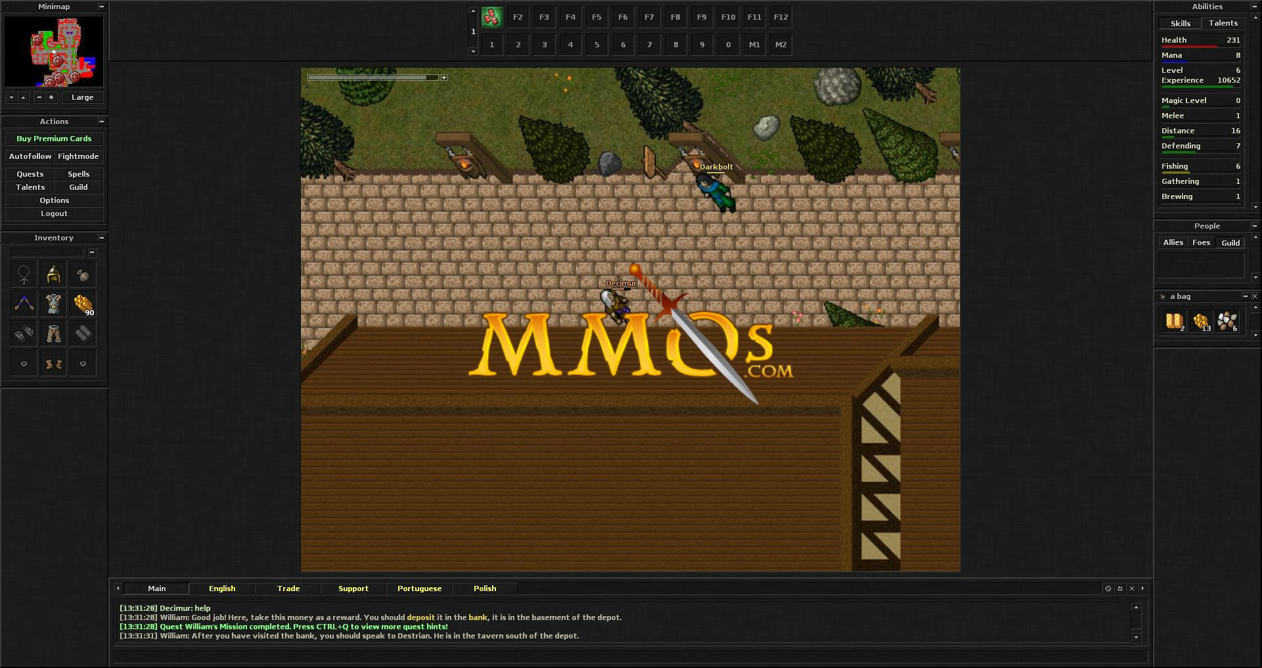This screenshot has width=1262, height=668.
Task: Open the Guild tab in People
Action: [1230, 242]
